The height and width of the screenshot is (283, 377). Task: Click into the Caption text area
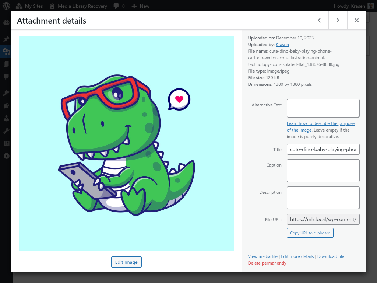click(323, 171)
